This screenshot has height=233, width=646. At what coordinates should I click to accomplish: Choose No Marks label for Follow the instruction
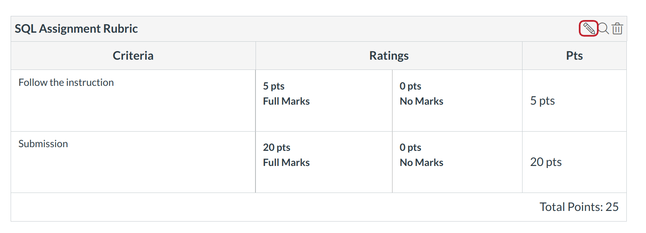point(422,101)
